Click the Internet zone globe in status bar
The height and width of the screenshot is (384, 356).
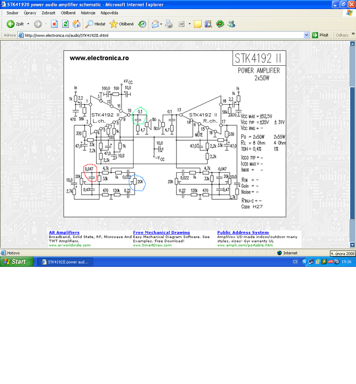coord(280,253)
